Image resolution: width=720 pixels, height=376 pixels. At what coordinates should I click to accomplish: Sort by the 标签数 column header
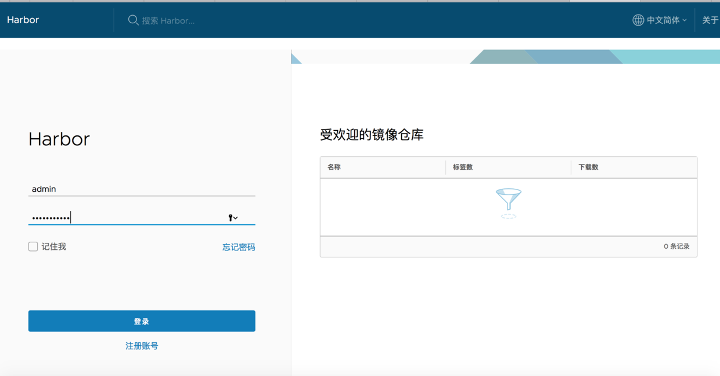pos(463,167)
